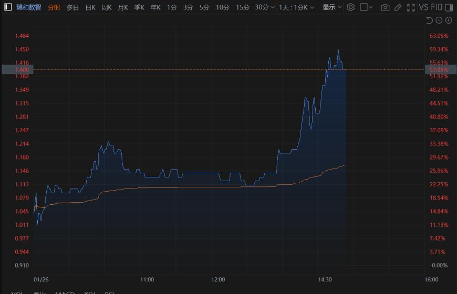Viewport: 457px width, 294px height.
Task: Open F10 company information
Action: coord(437,7)
